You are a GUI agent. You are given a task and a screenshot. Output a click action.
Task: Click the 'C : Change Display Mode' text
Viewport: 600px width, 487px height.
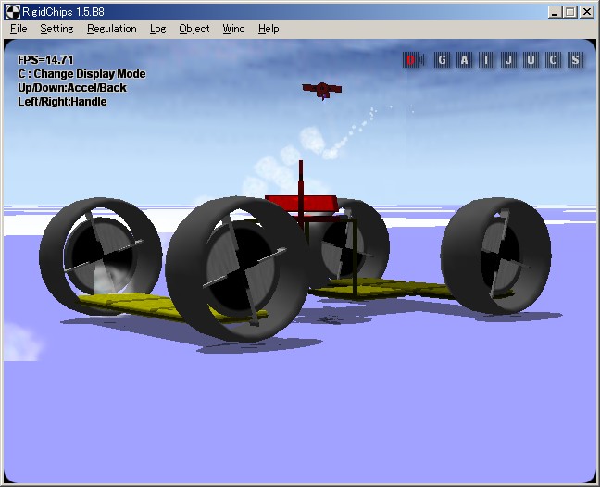coord(81,74)
